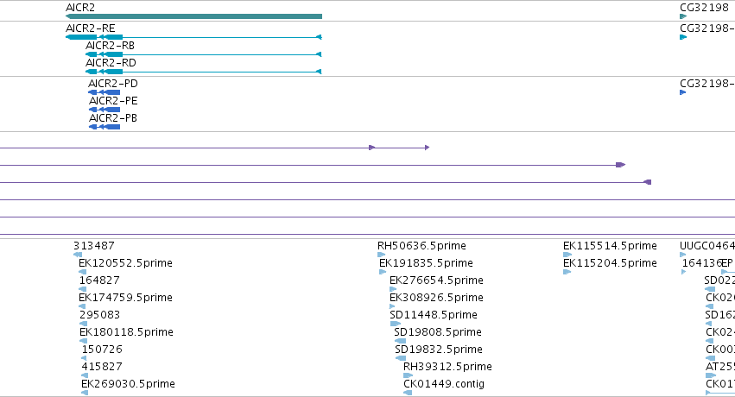
Task: Click the AICR2-RD transcript label
Action: pyautogui.click(x=111, y=63)
